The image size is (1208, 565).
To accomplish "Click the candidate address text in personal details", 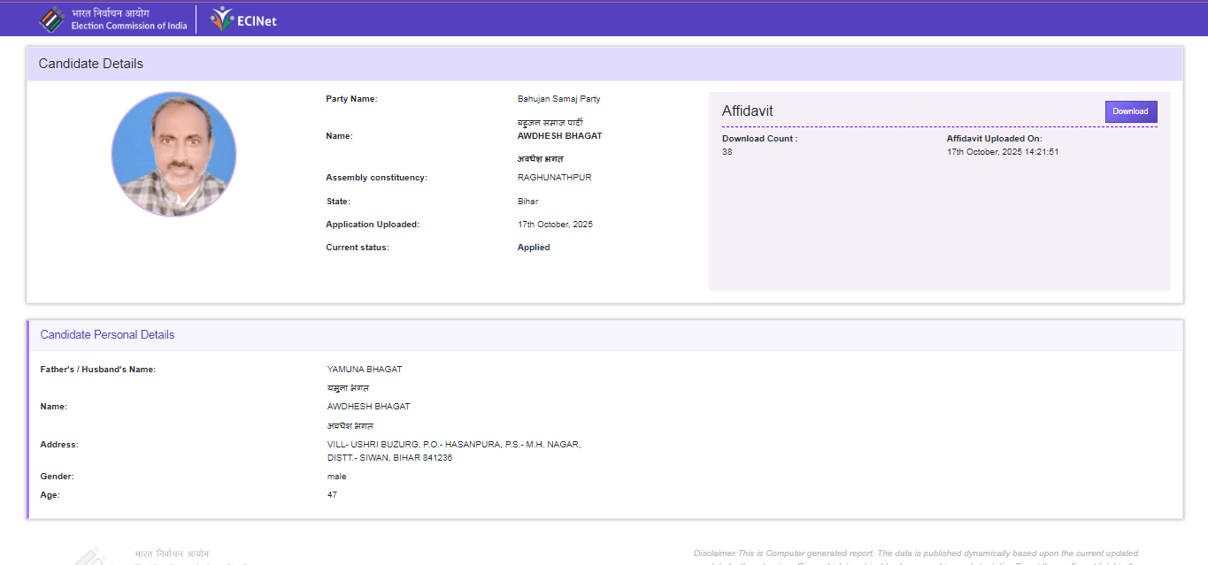I will pos(453,451).
